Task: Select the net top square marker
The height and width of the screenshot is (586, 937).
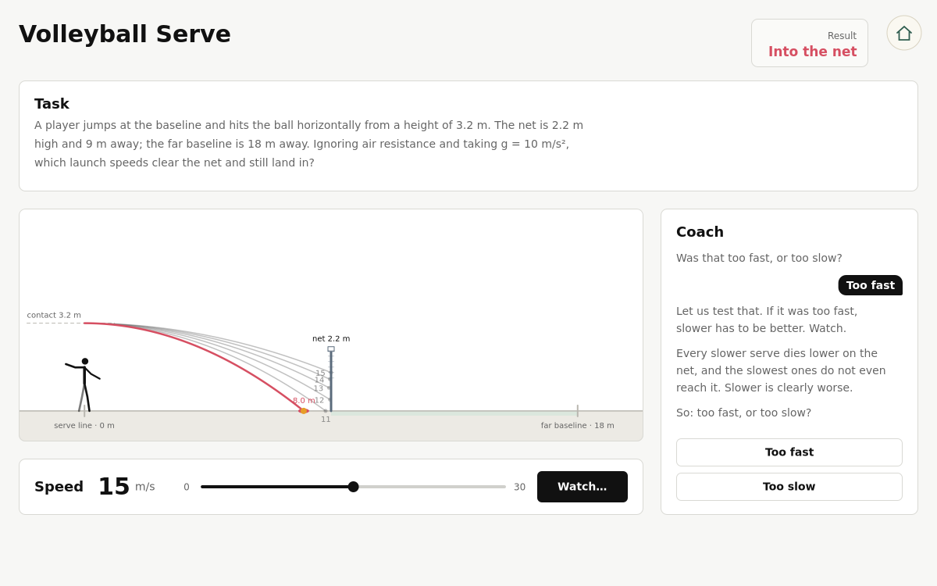Action: point(331,349)
